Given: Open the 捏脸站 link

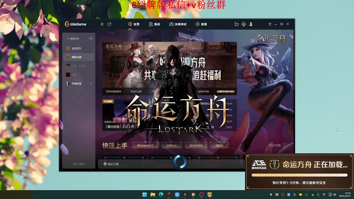Looking at the screenshot, I should coord(219,145).
